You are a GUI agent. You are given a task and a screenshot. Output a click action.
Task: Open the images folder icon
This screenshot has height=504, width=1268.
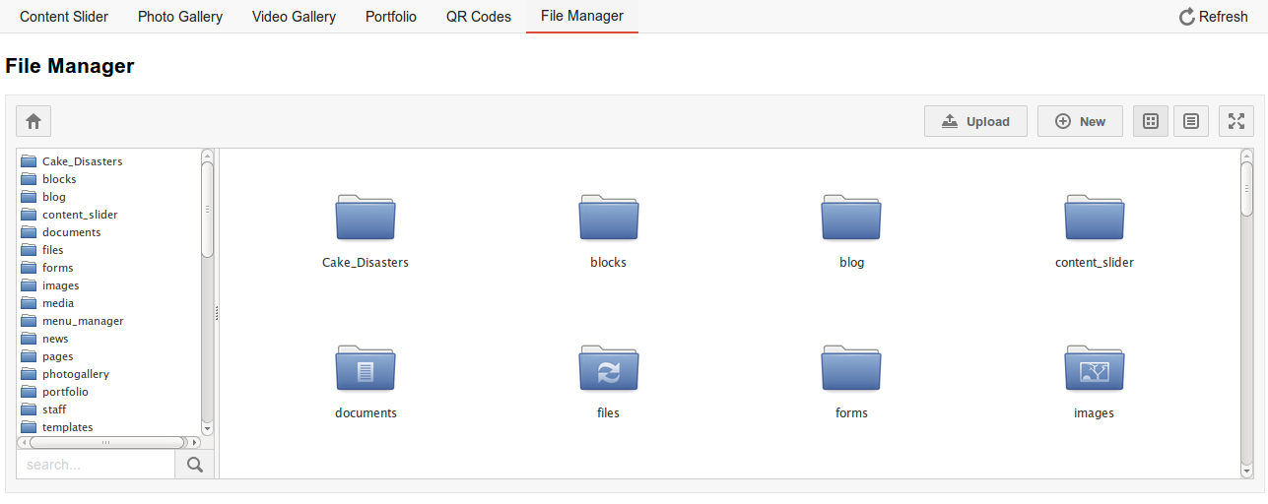[x=1094, y=368]
